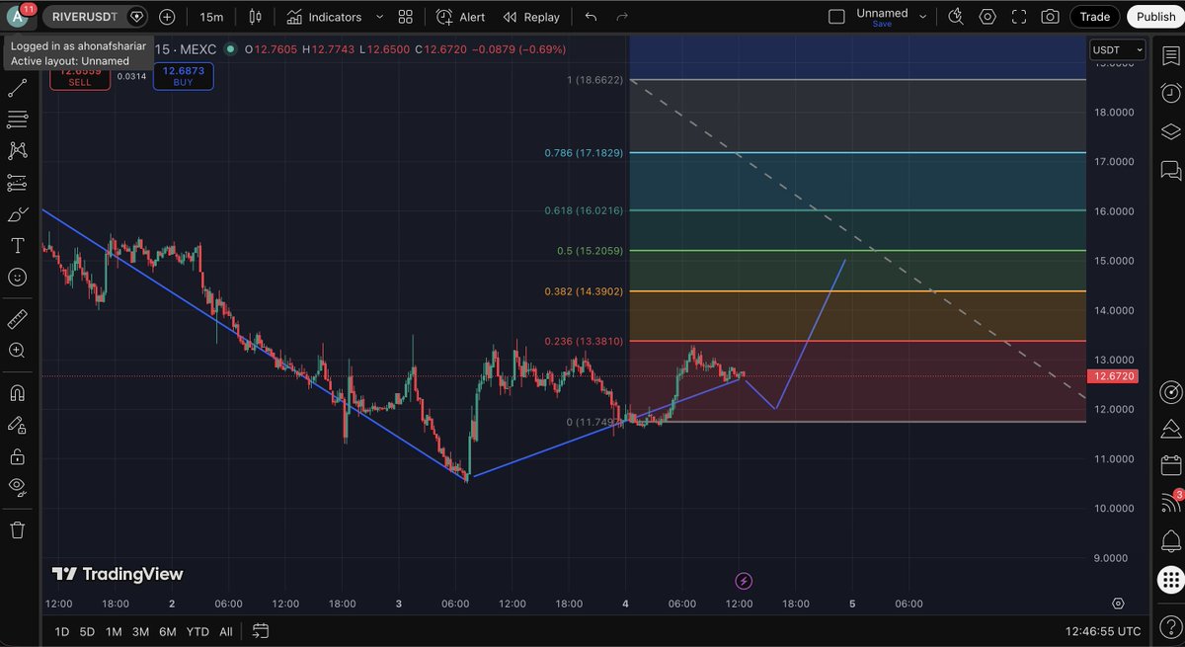
Task: Click the Trade button
Action: [x=1094, y=17]
